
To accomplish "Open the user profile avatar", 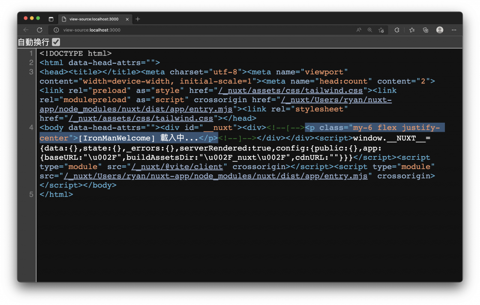I will [440, 30].
